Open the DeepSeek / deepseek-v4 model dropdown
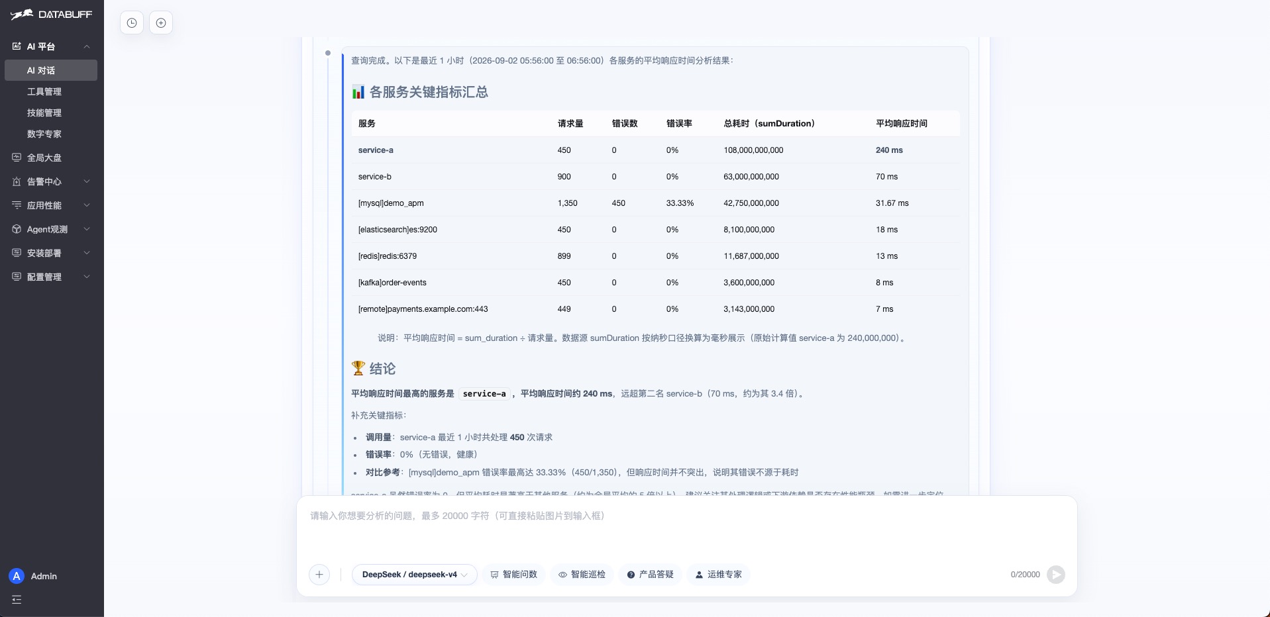Image resolution: width=1270 pixels, height=617 pixels. [414, 575]
